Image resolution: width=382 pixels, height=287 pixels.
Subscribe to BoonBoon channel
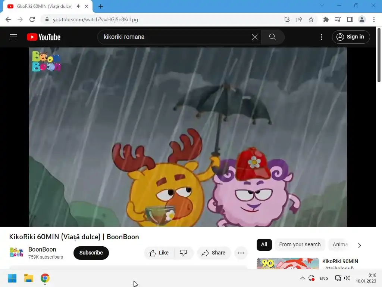[x=91, y=253]
